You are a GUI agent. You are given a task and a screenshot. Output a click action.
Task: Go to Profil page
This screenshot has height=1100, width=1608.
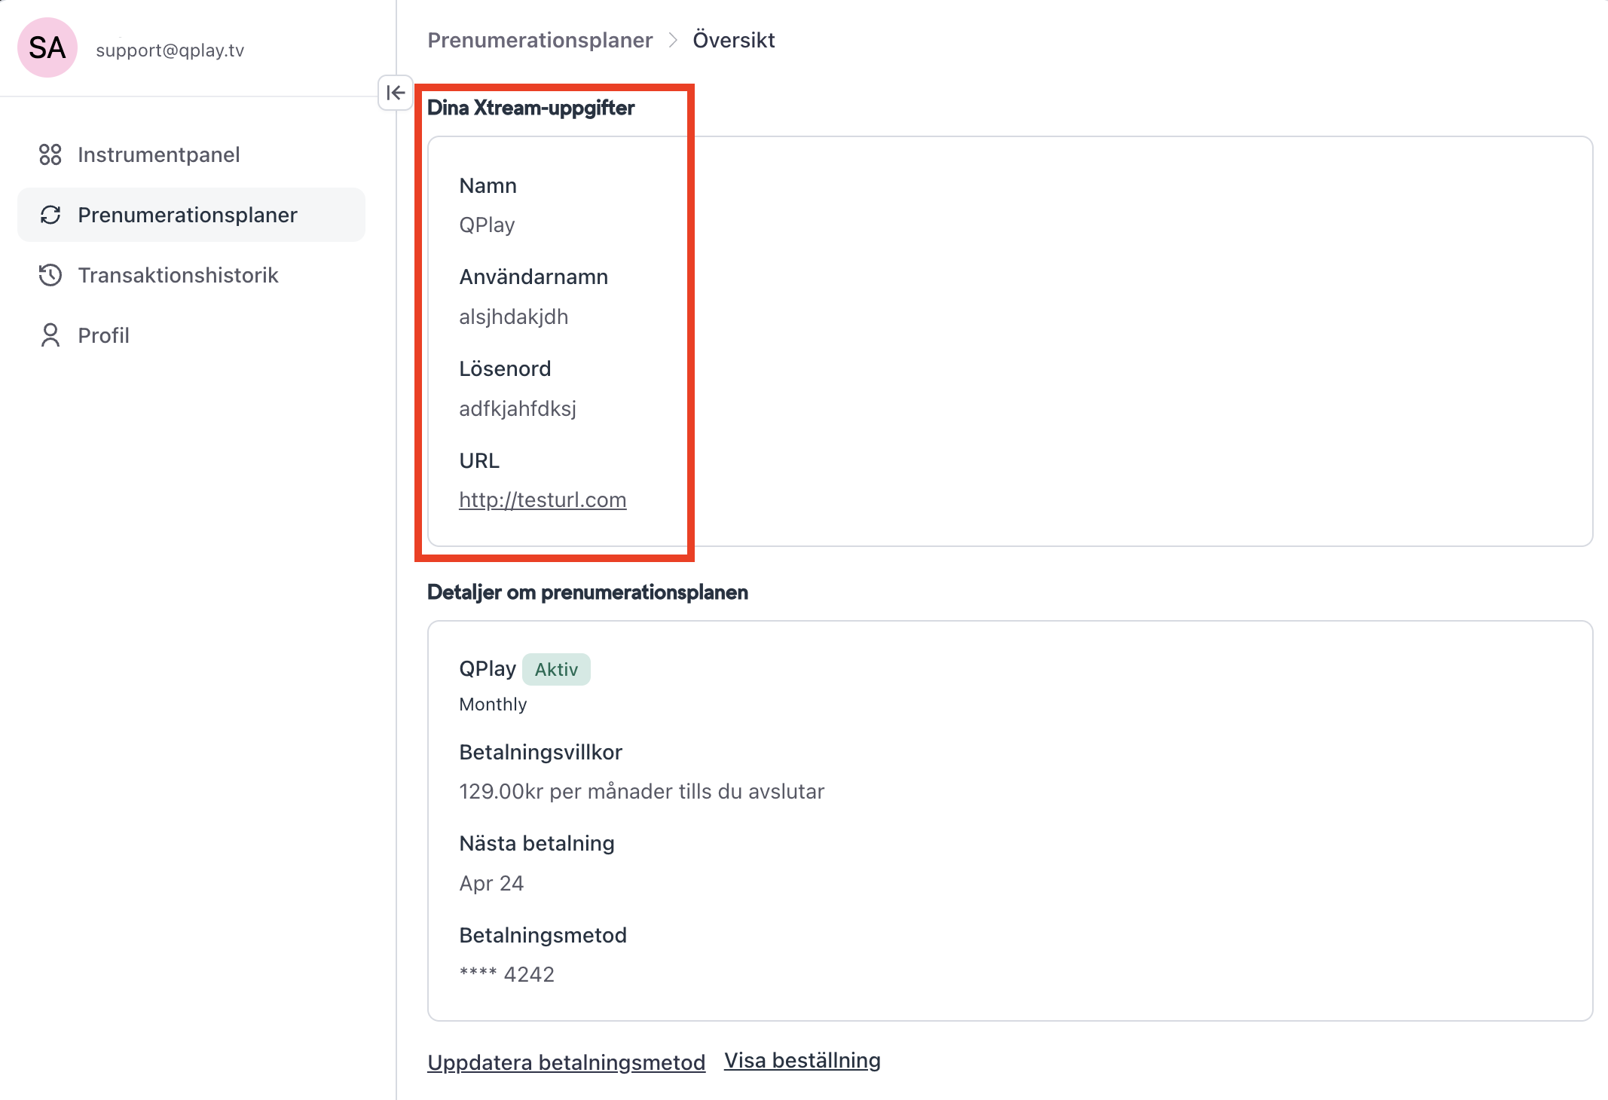(103, 335)
